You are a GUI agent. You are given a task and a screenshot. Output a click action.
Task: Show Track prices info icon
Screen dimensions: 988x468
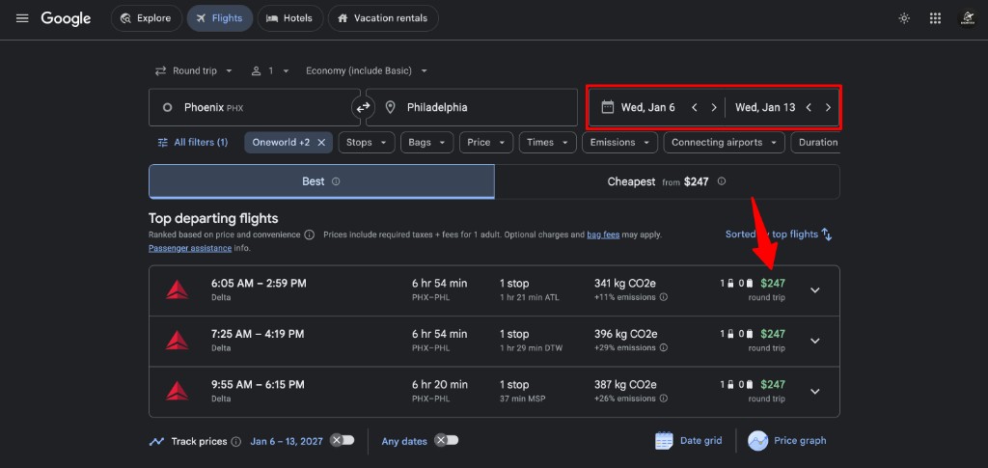(x=236, y=442)
